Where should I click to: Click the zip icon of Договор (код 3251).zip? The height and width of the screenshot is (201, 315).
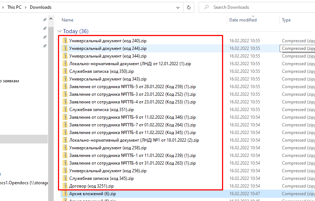click(65, 186)
